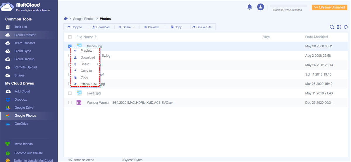This screenshot has height=162, width=351.
Task: Click Size column header
Action: [x=266, y=37]
